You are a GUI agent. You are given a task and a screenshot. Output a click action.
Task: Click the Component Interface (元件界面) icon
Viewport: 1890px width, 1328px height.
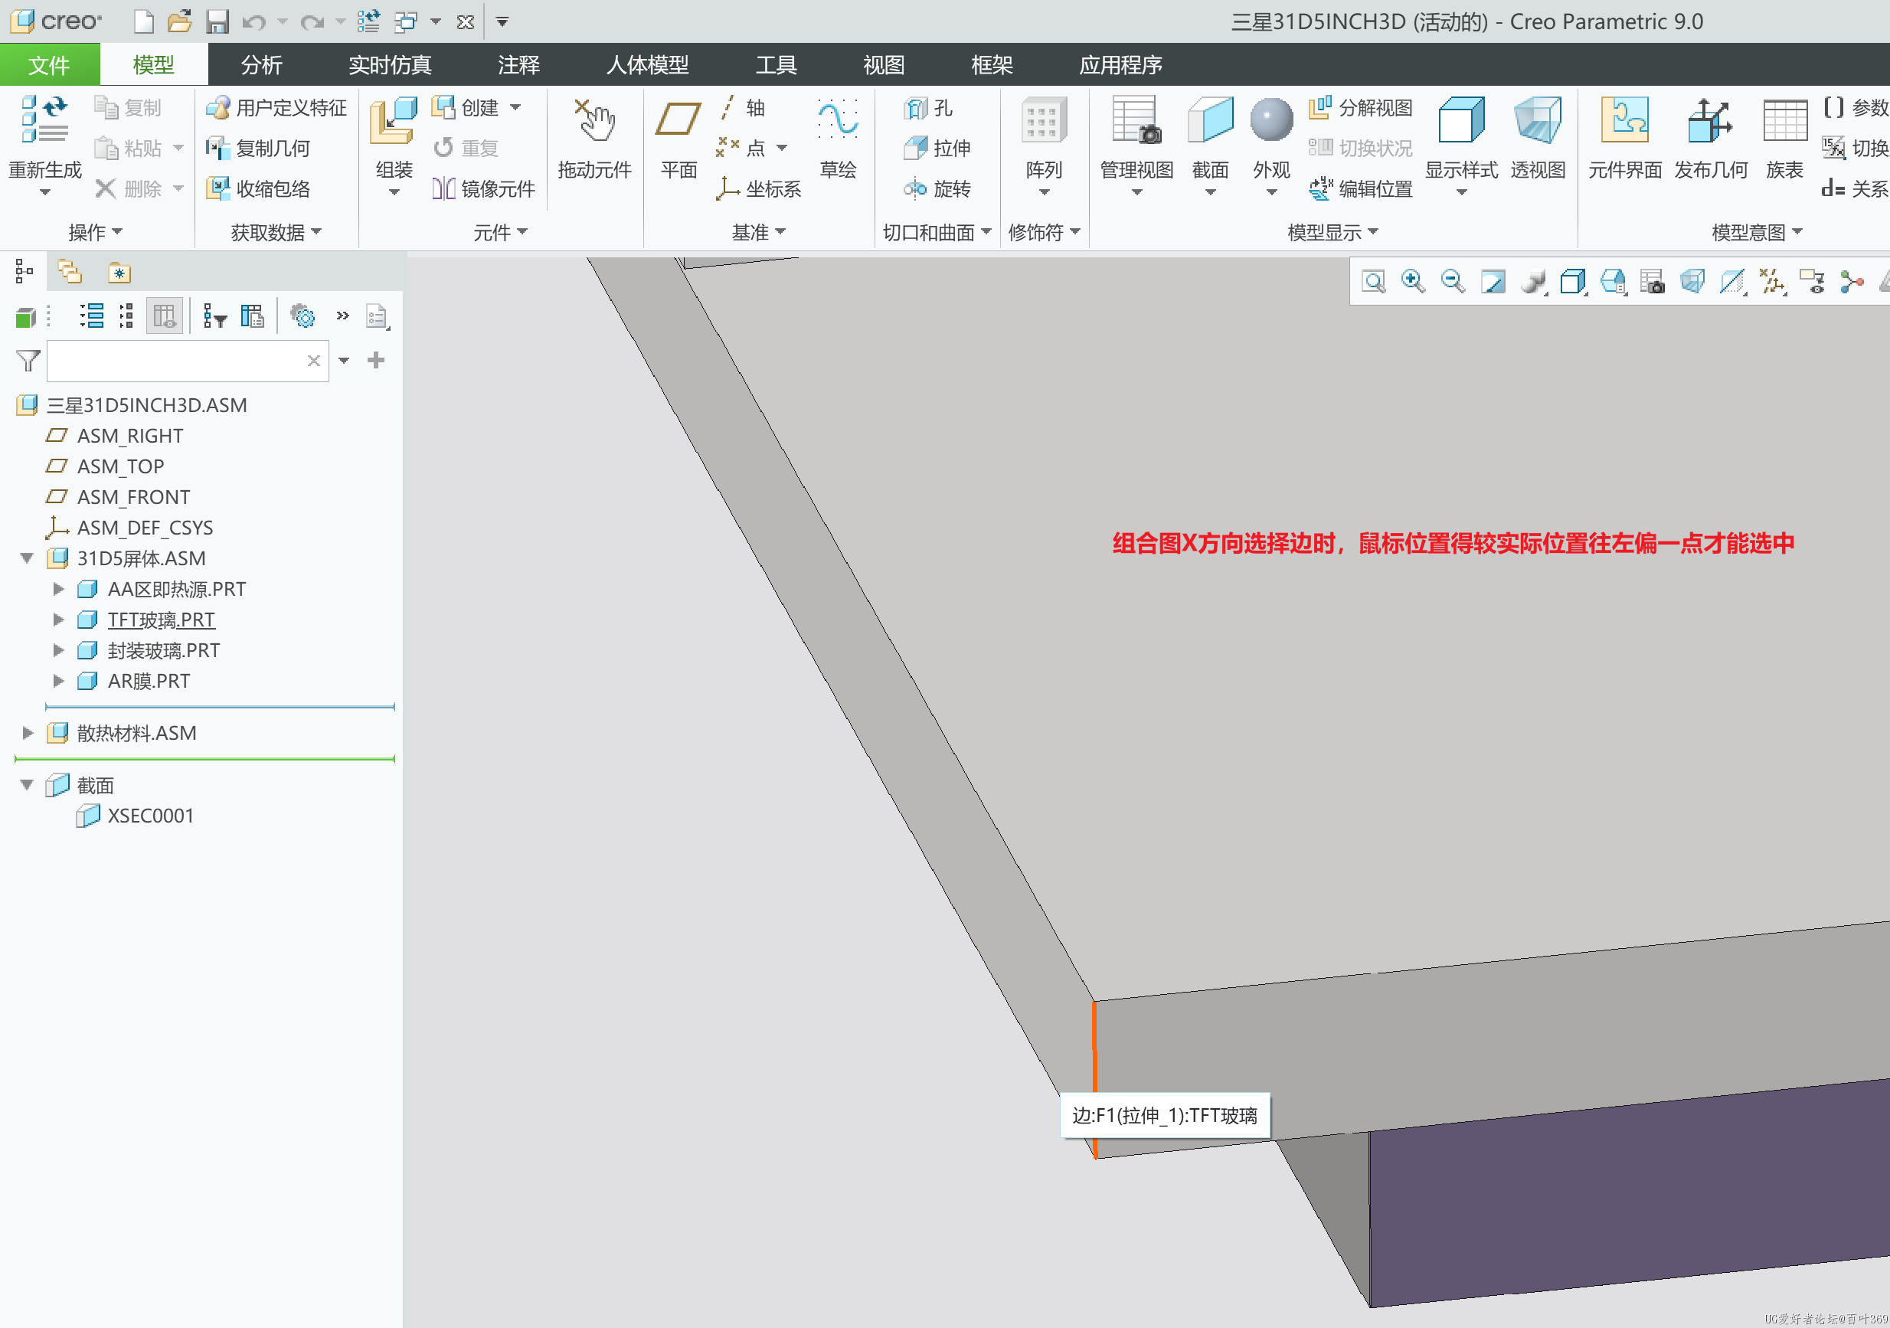1625,120
